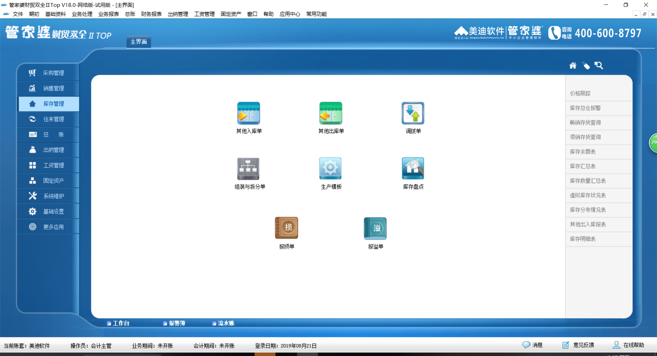Open the 其他入库单 icon
The width and height of the screenshot is (657, 356).
249,113
